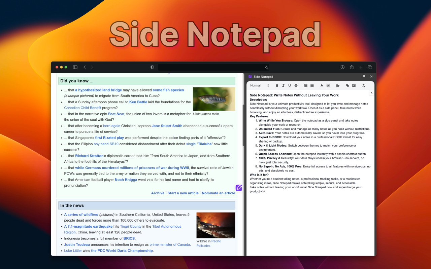Pin the Side Notepad panel
Viewport: 431px width, 269px height.
364,76
